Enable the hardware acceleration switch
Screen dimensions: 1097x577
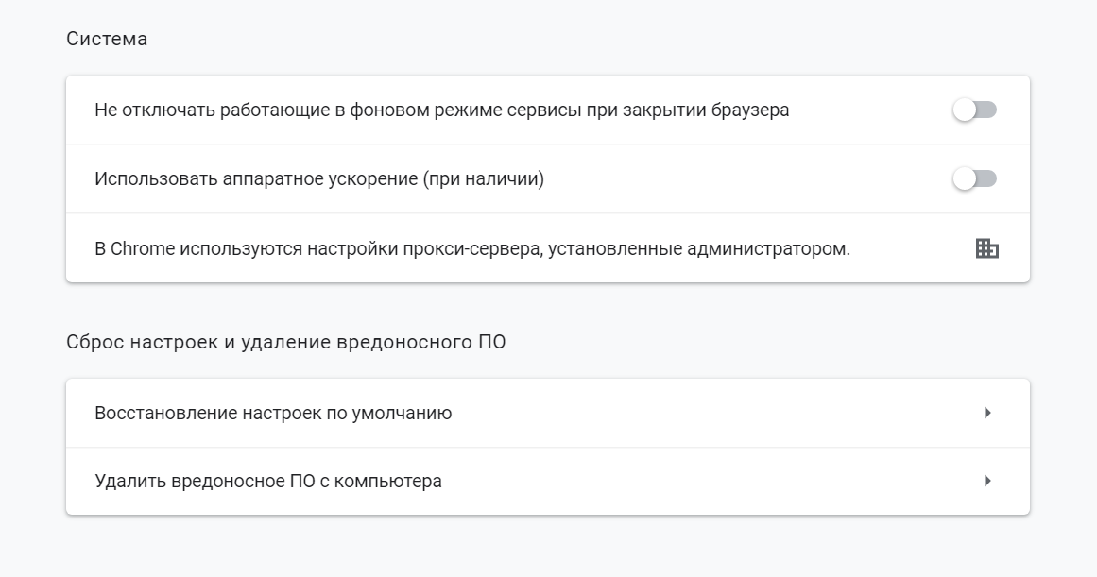tap(974, 178)
